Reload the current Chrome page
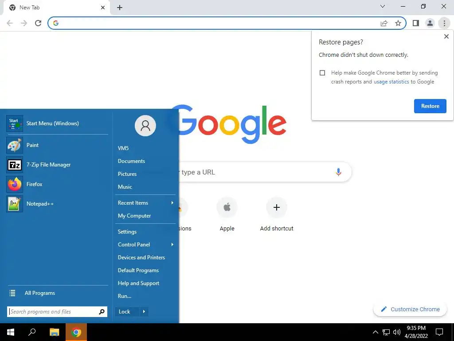 point(38,23)
